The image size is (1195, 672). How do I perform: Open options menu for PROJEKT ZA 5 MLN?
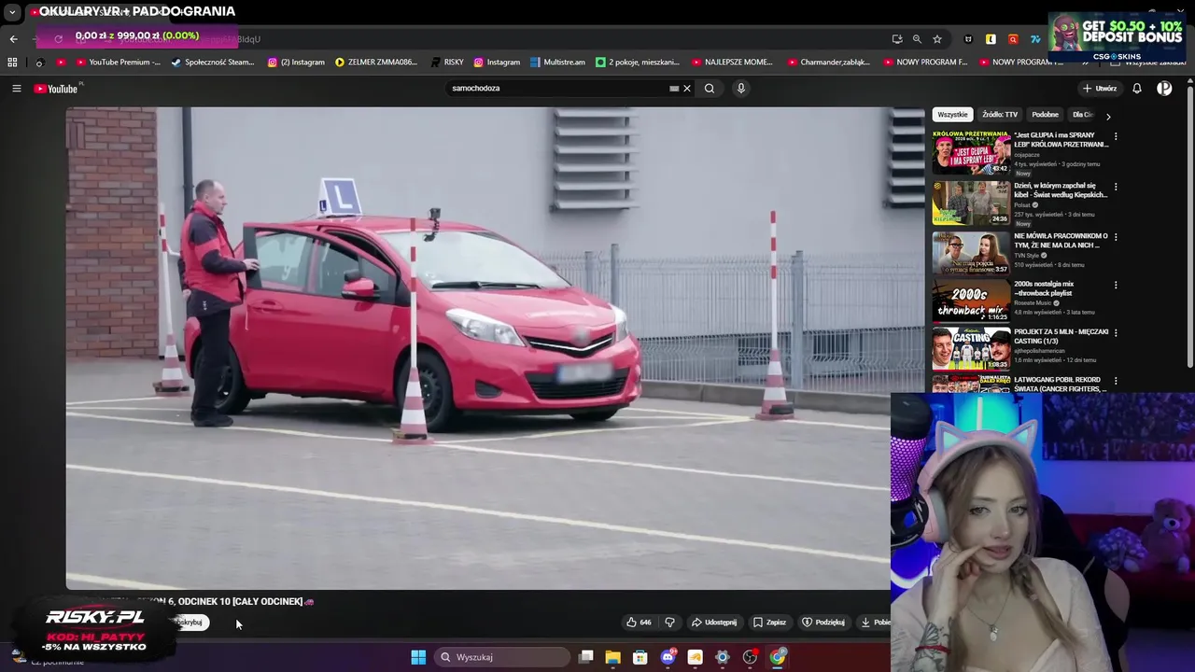(1116, 332)
